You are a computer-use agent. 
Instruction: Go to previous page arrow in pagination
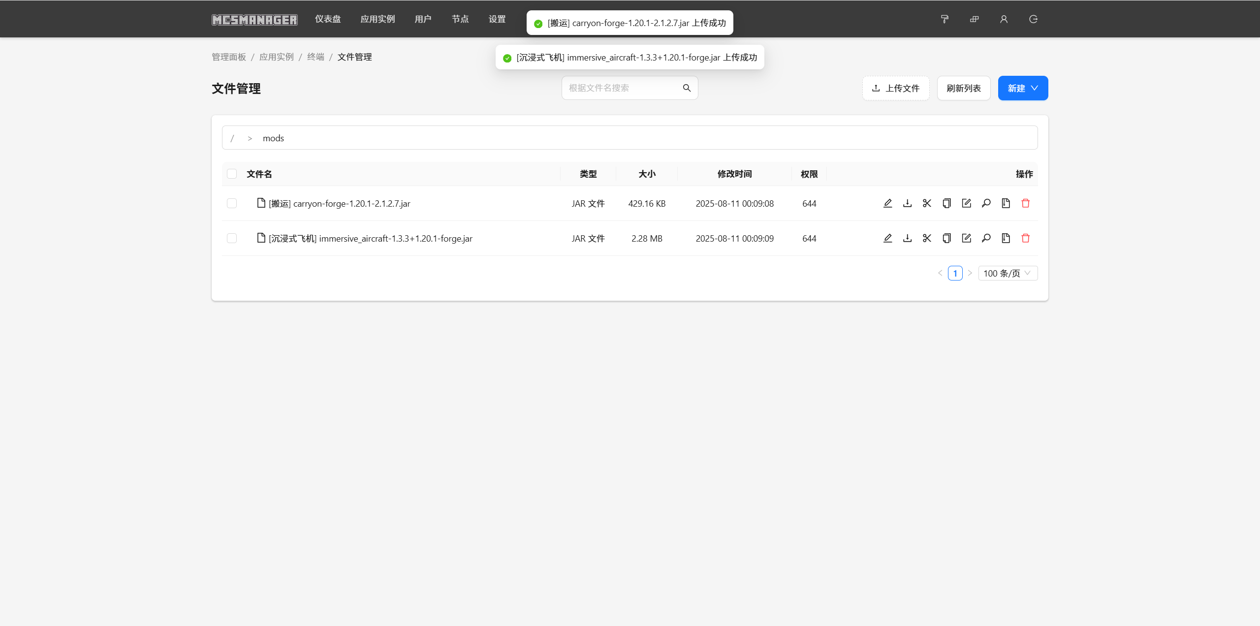coord(940,273)
